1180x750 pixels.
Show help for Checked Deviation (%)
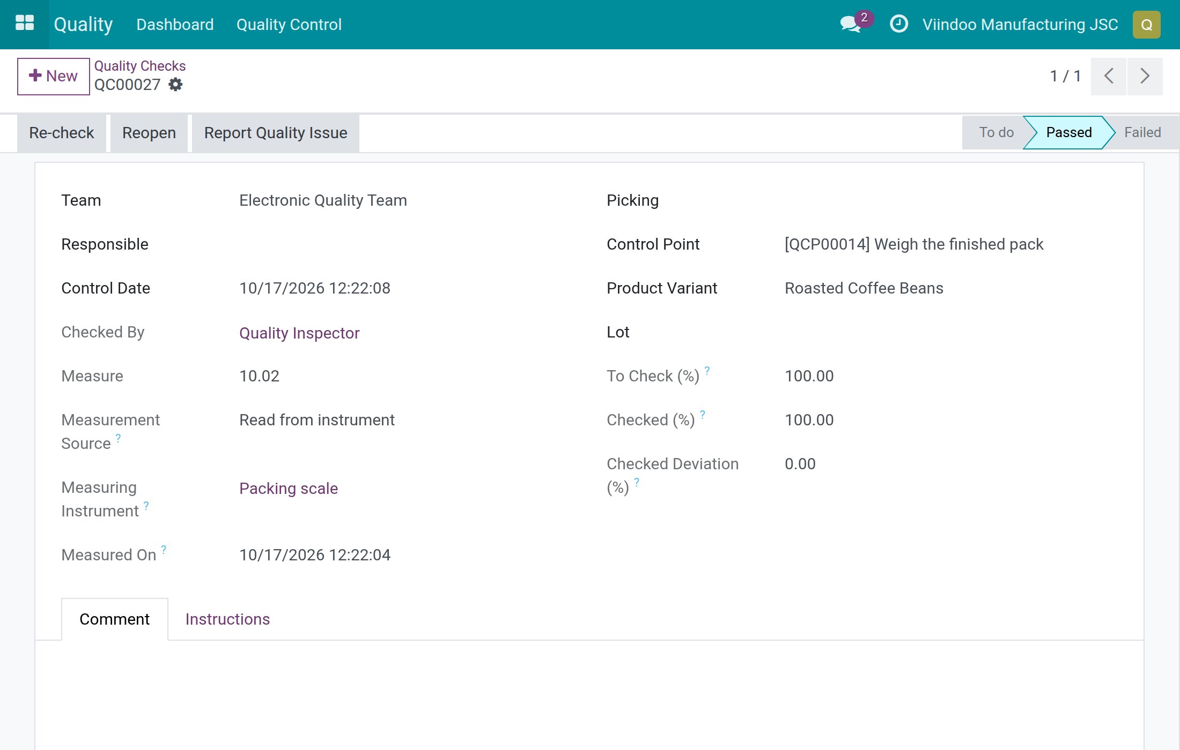click(637, 482)
